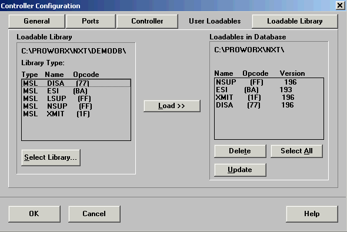Click the C:\PROWORX\NXT\ database path
This screenshot has height=232, width=347.
pos(249,50)
